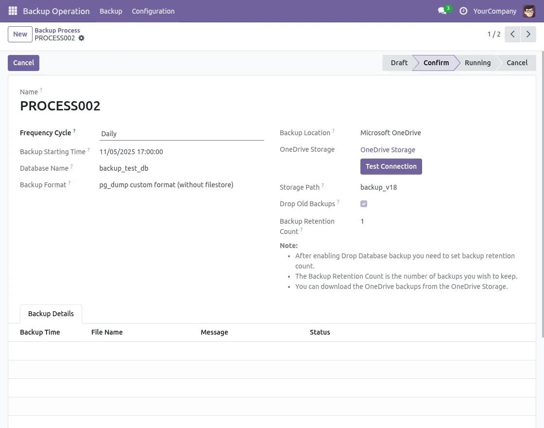This screenshot has height=428, width=544.
Task: Select the Backup Details tab
Action: tap(51, 314)
